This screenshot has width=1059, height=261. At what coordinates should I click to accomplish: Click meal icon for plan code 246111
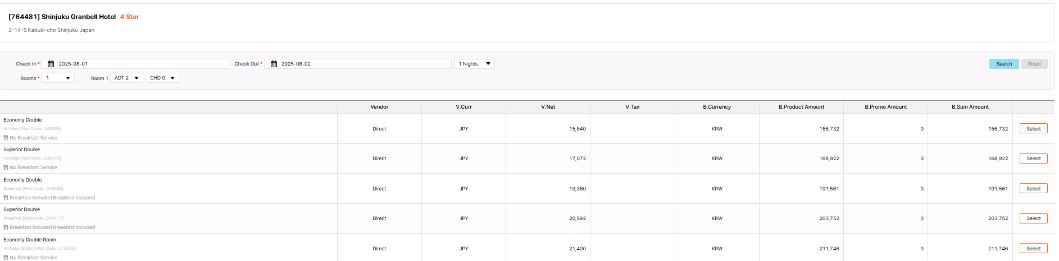[6, 227]
